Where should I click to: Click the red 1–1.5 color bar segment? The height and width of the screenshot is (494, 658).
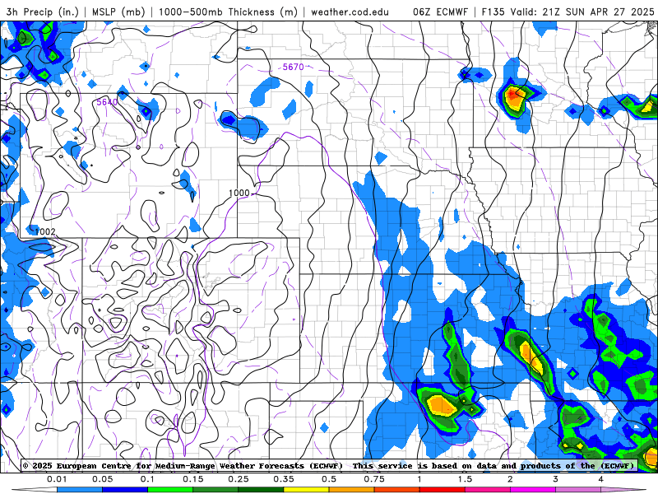[443, 490]
